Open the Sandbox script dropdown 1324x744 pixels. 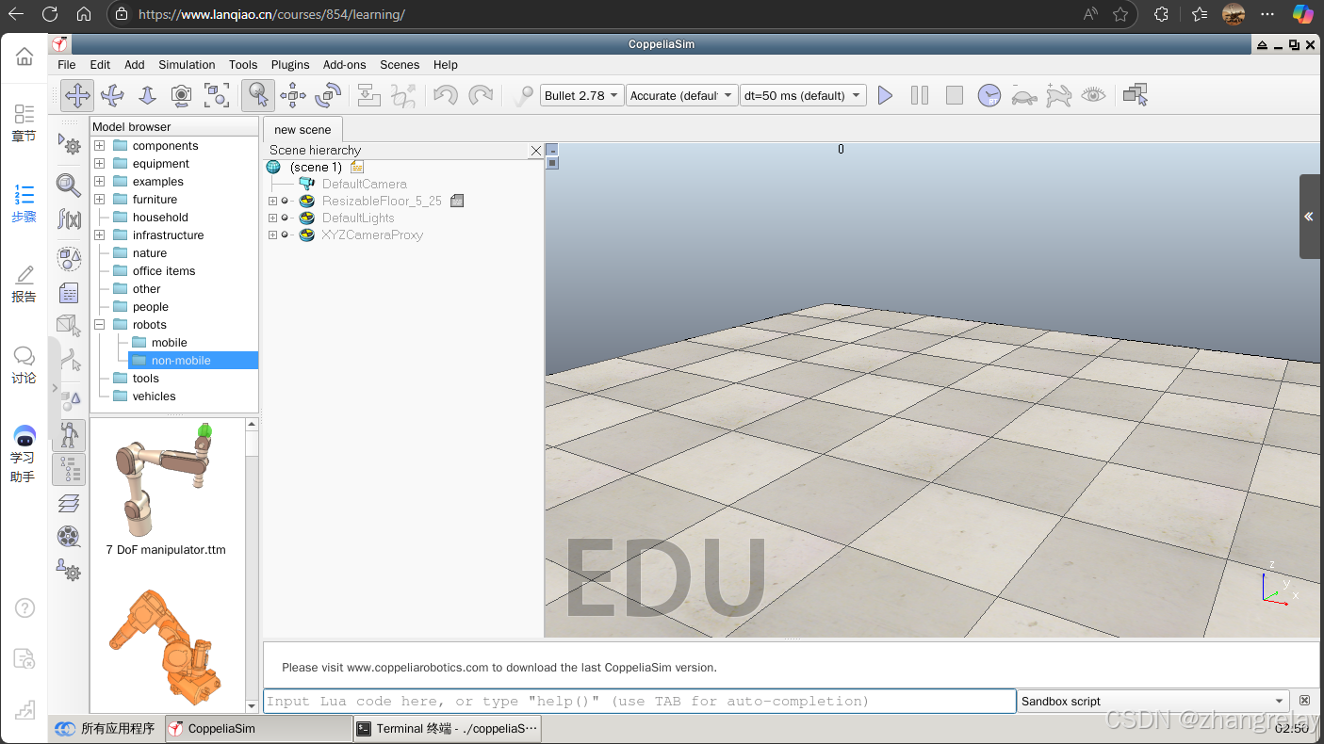click(x=1153, y=701)
